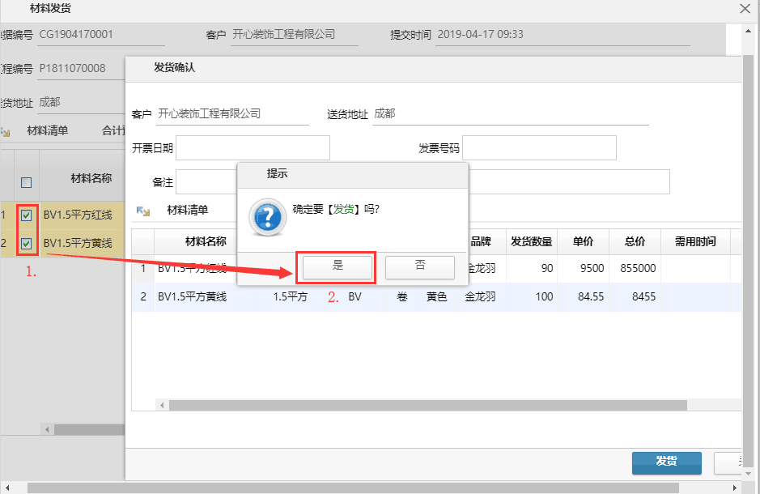Image resolution: width=760 pixels, height=494 pixels.
Task: Uncheck the BV1.5平方红线 row checkbox
Action: point(27,215)
